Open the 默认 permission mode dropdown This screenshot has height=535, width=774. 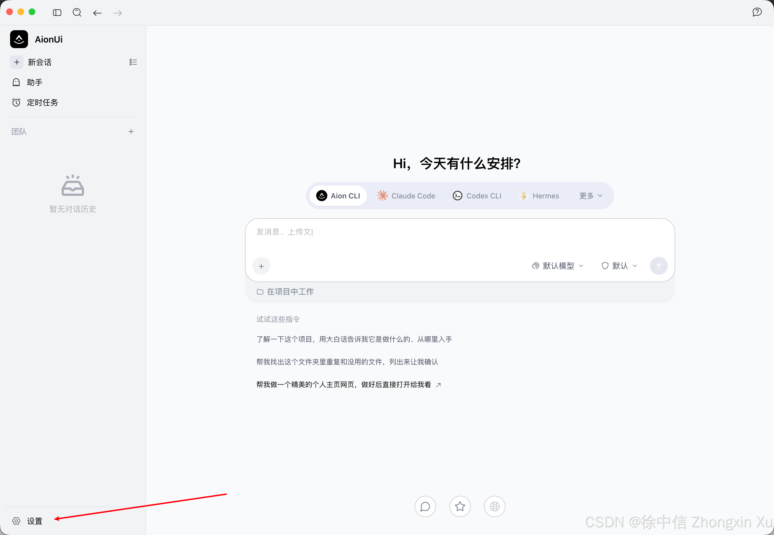click(619, 266)
